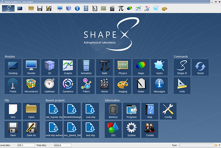Open recent project ModelWideangle
The image size is (221, 148).
pyautogui.click(x=72, y=111)
